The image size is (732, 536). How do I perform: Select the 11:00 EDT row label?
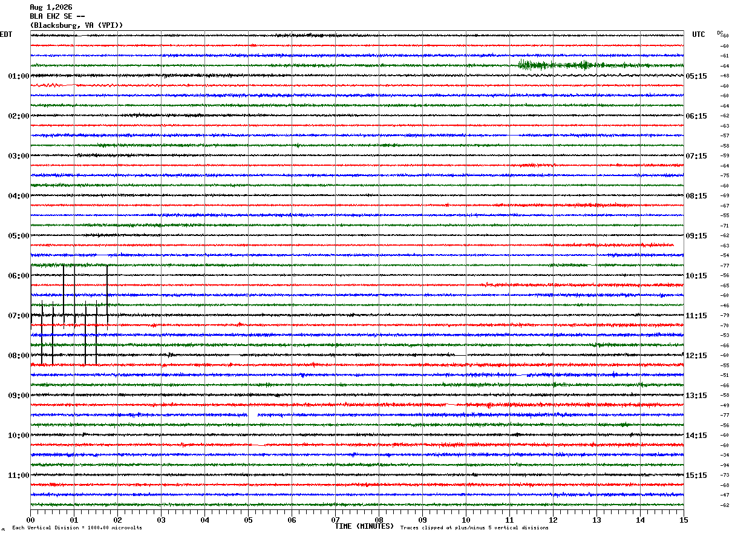(x=19, y=476)
